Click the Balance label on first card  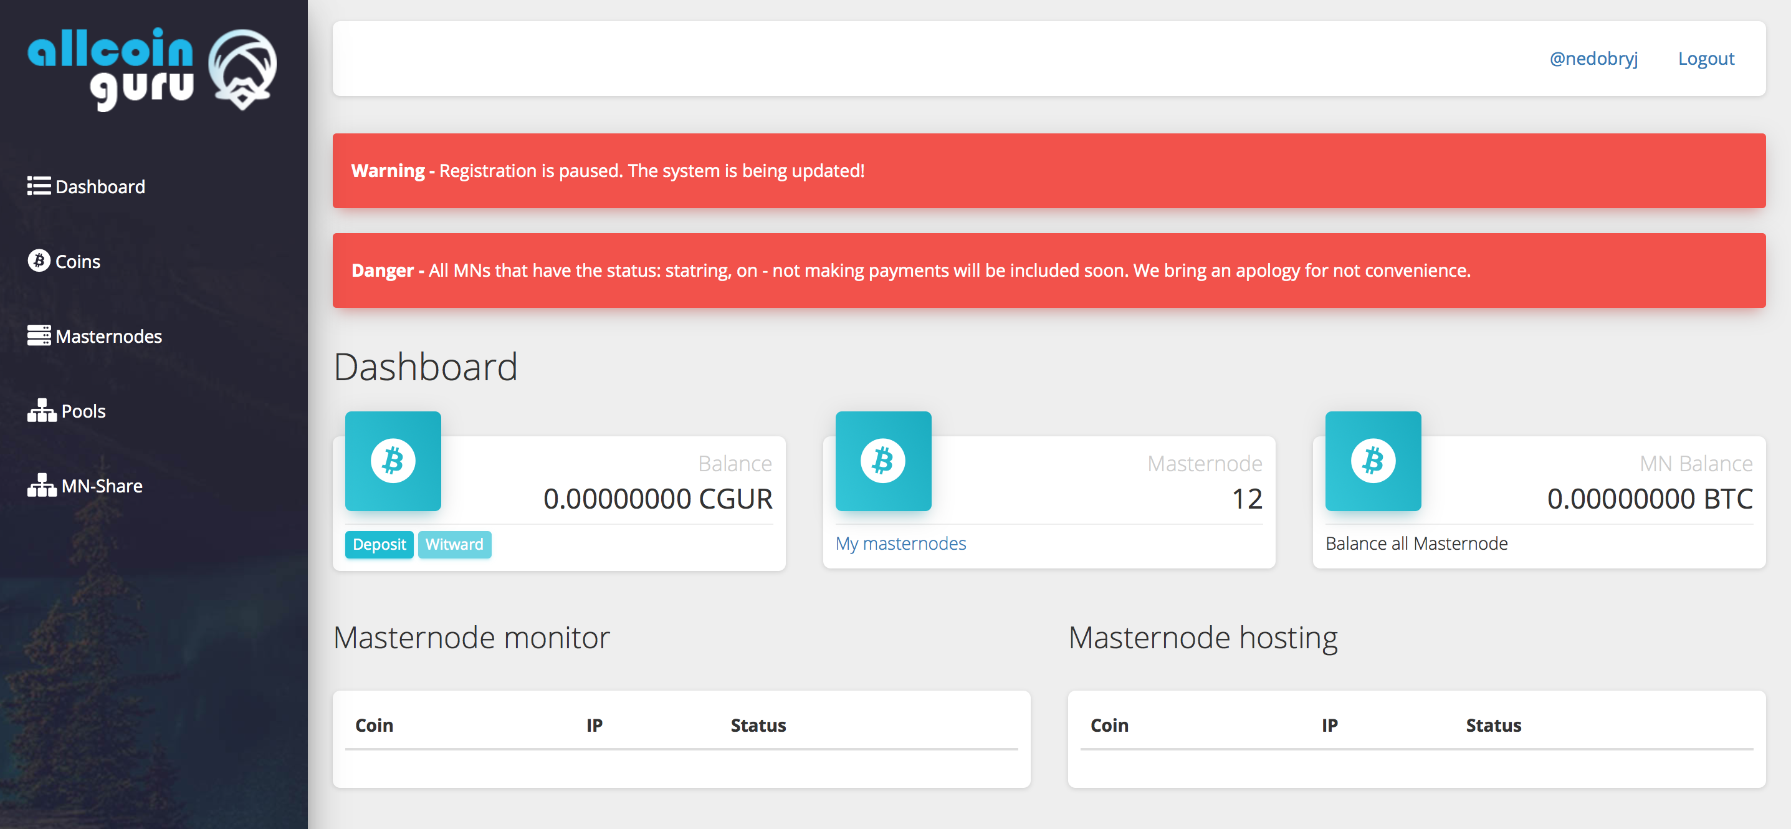(x=735, y=463)
